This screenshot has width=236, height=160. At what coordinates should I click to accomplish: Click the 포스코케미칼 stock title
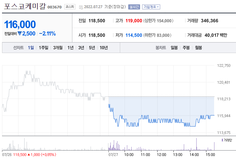pos(25,6)
